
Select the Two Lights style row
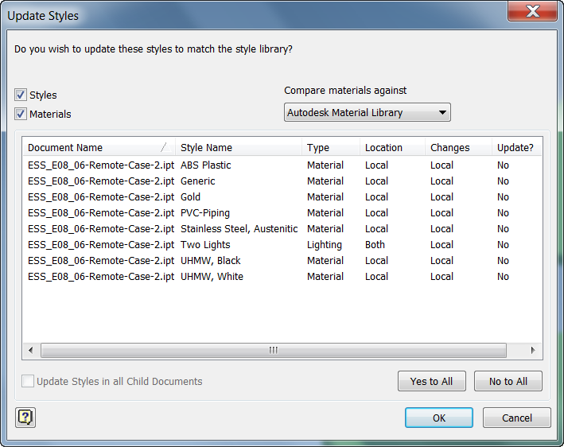coord(282,244)
